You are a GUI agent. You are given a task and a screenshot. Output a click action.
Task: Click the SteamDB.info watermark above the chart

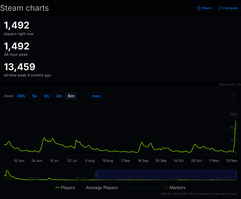230,84
